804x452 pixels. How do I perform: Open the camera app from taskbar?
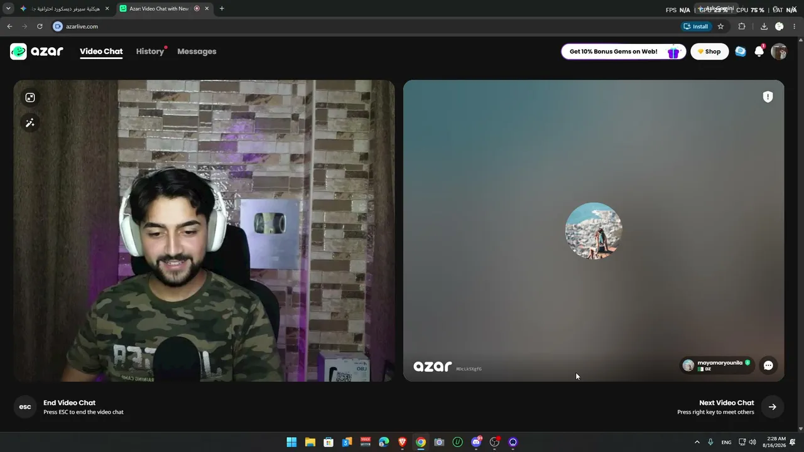pos(439,442)
